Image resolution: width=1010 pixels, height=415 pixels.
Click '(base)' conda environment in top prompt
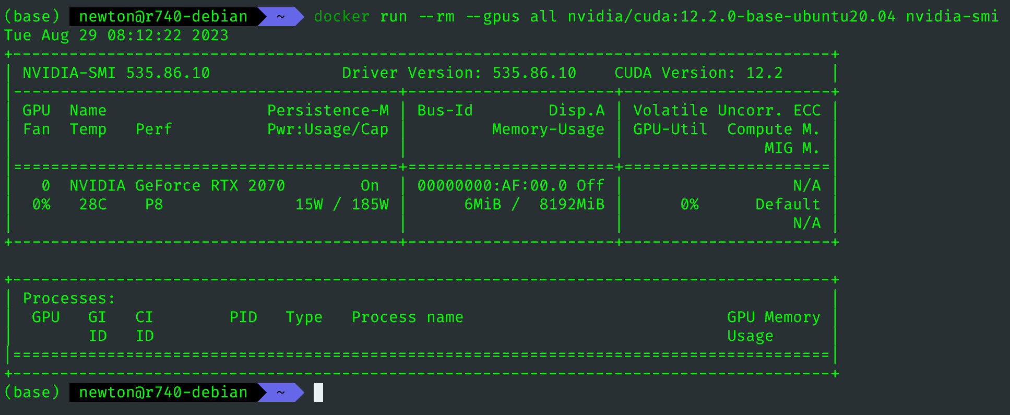point(32,17)
